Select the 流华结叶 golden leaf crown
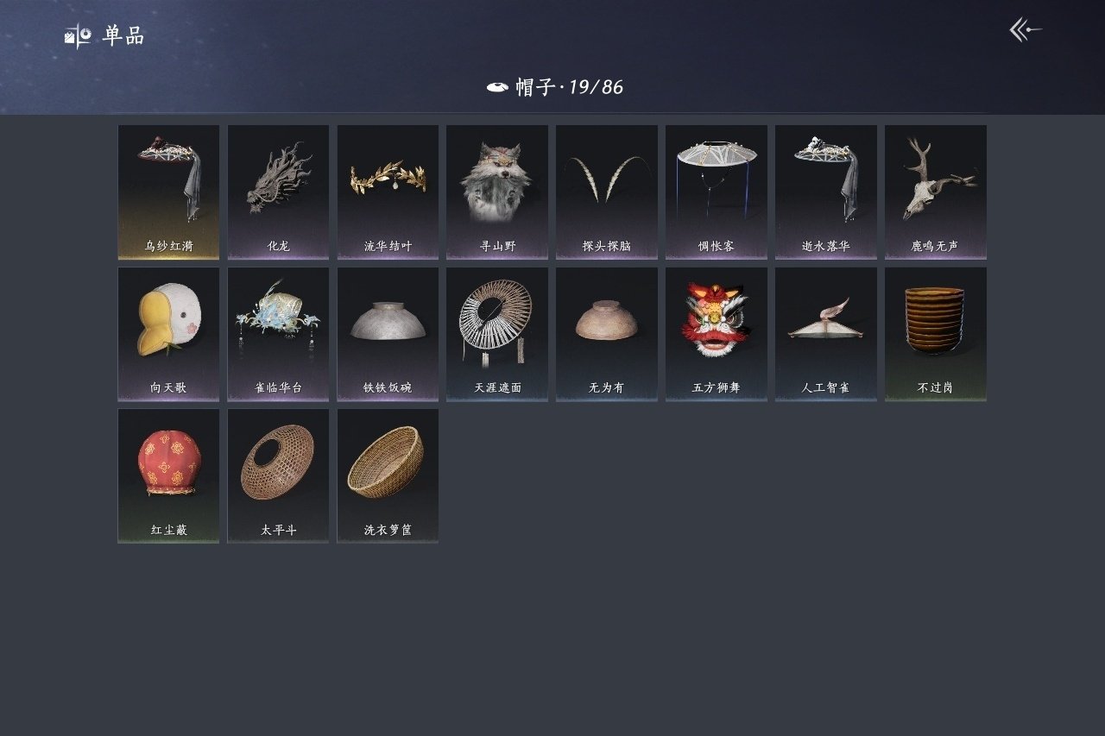 (x=388, y=192)
